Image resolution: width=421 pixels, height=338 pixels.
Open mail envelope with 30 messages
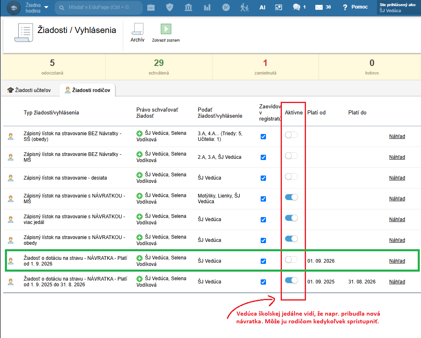[323, 7]
